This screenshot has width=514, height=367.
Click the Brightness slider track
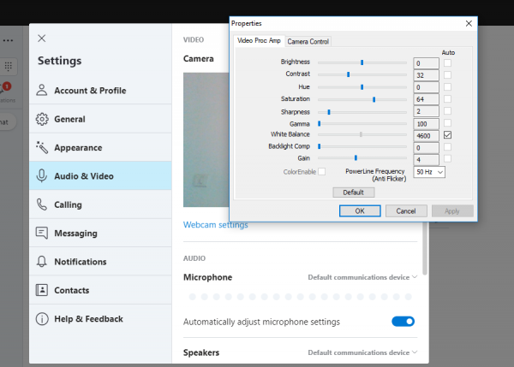362,62
